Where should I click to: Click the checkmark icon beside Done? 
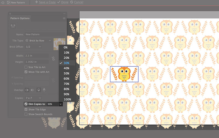(x=59, y=2)
